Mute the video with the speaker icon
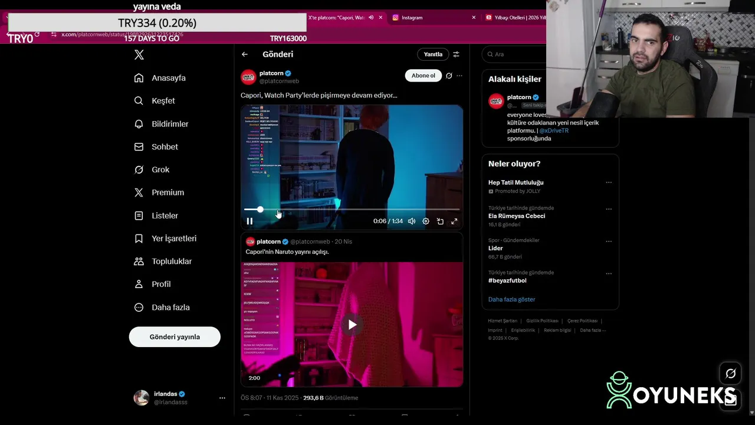Screen dimensions: 755x425 pyautogui.click(x=412, y=221)
